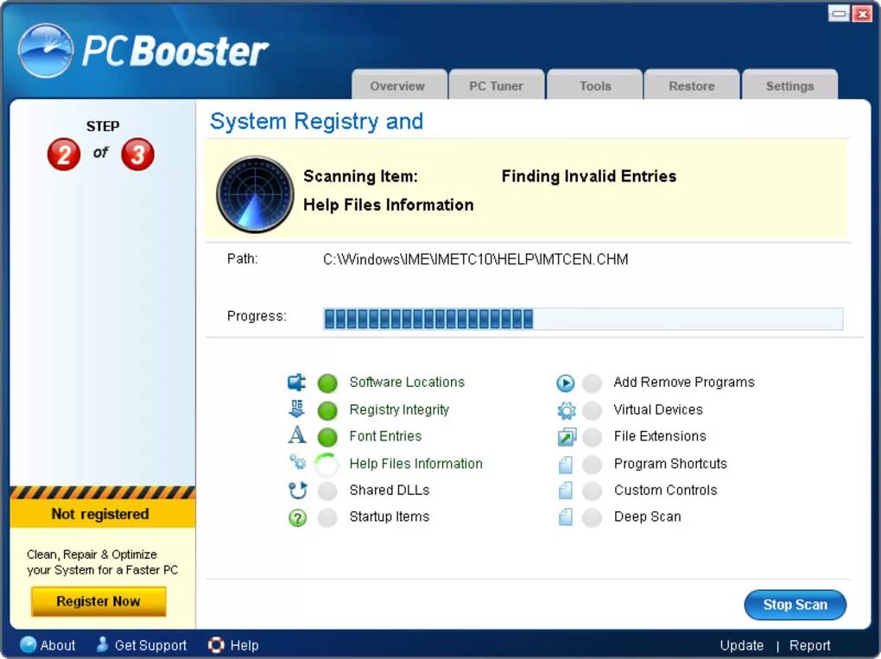
Task: Click the Virtual Devices gear icon
Action: pos(567,410)
